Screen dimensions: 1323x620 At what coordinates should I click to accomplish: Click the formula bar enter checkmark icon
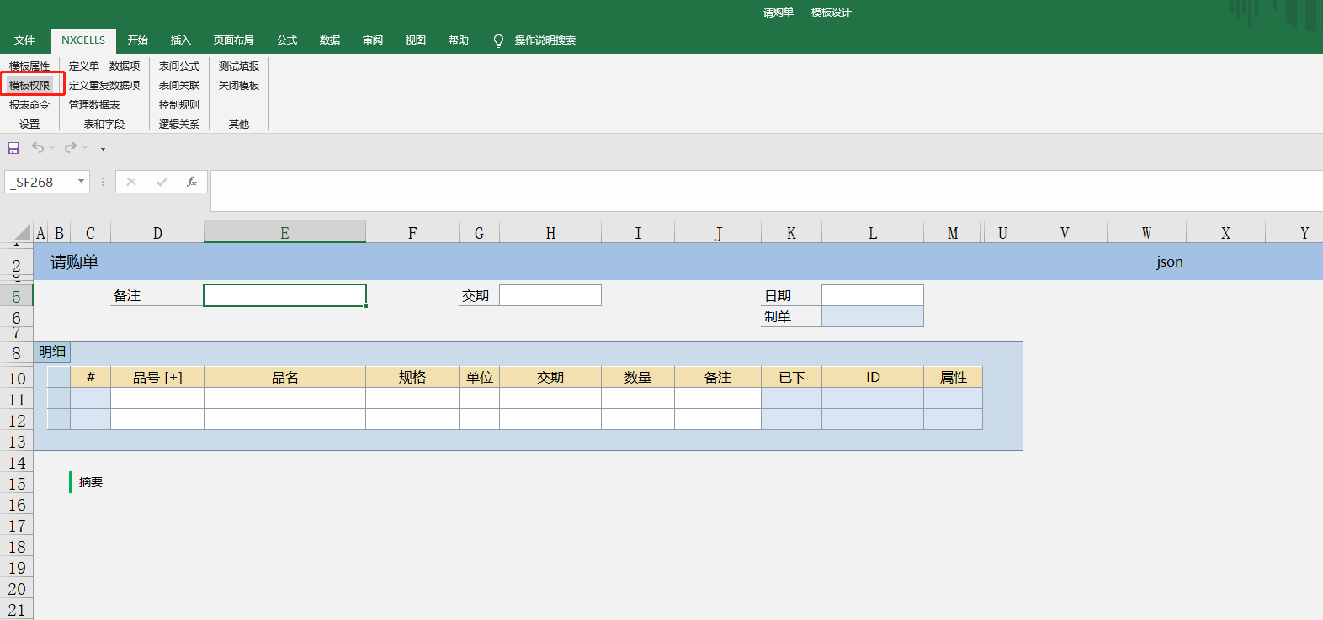(162, 182)
